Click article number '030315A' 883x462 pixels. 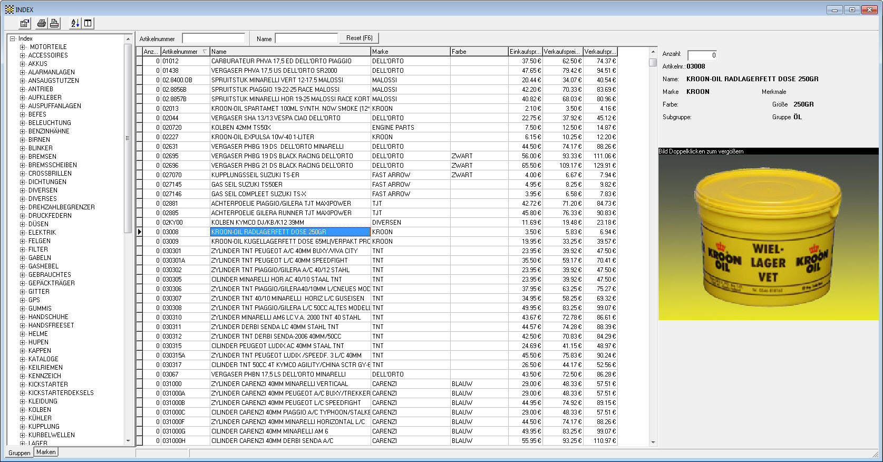[x=185, y=355]
